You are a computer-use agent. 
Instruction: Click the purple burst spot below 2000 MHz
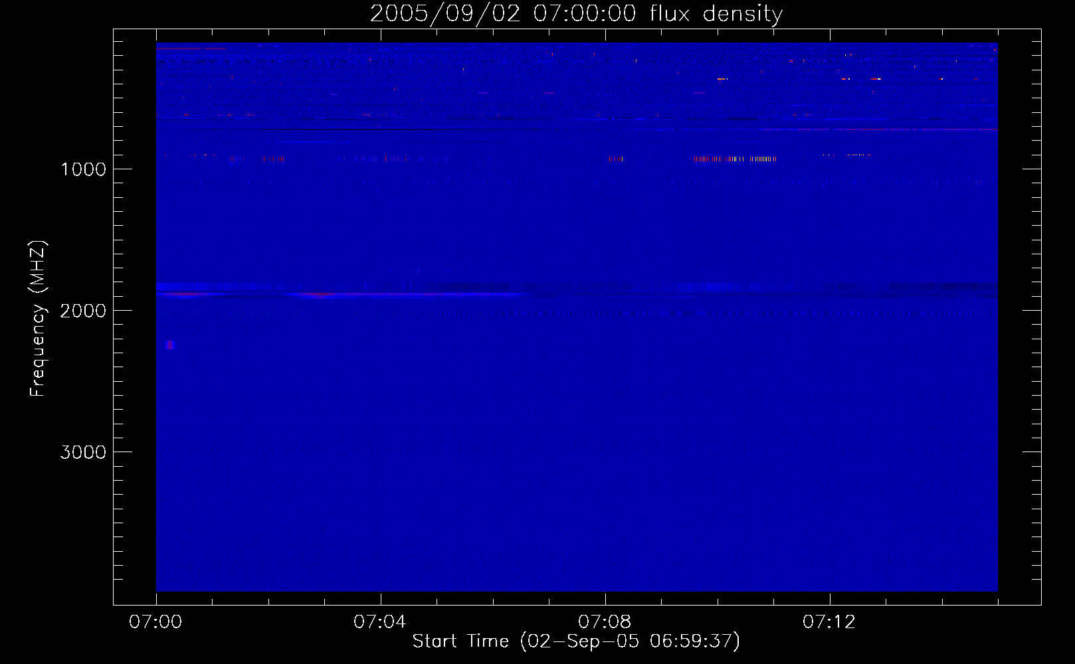point(170,345)
